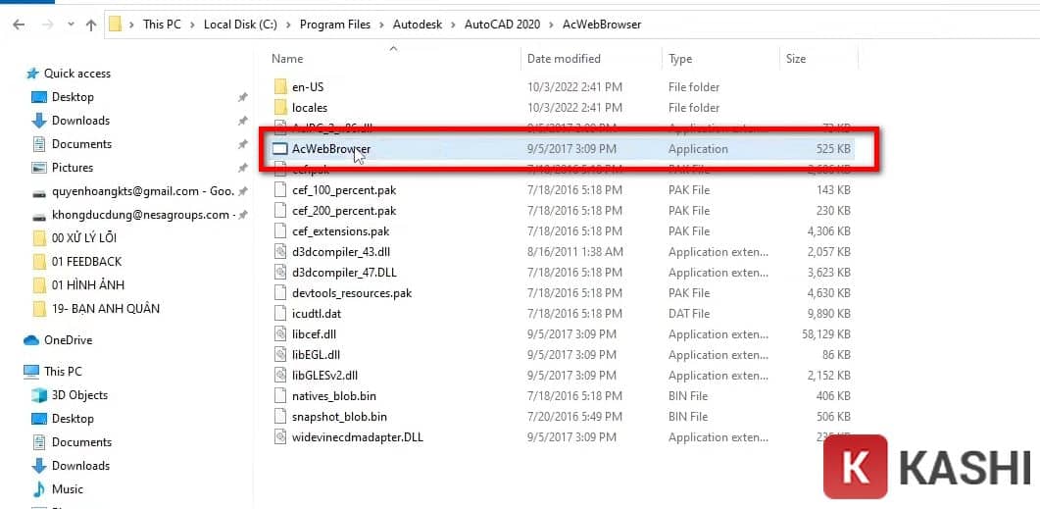Select d3dcompiler_47.DLL file icon
Viewport: 1040px width, 509px height.
[x=281, y=272]
